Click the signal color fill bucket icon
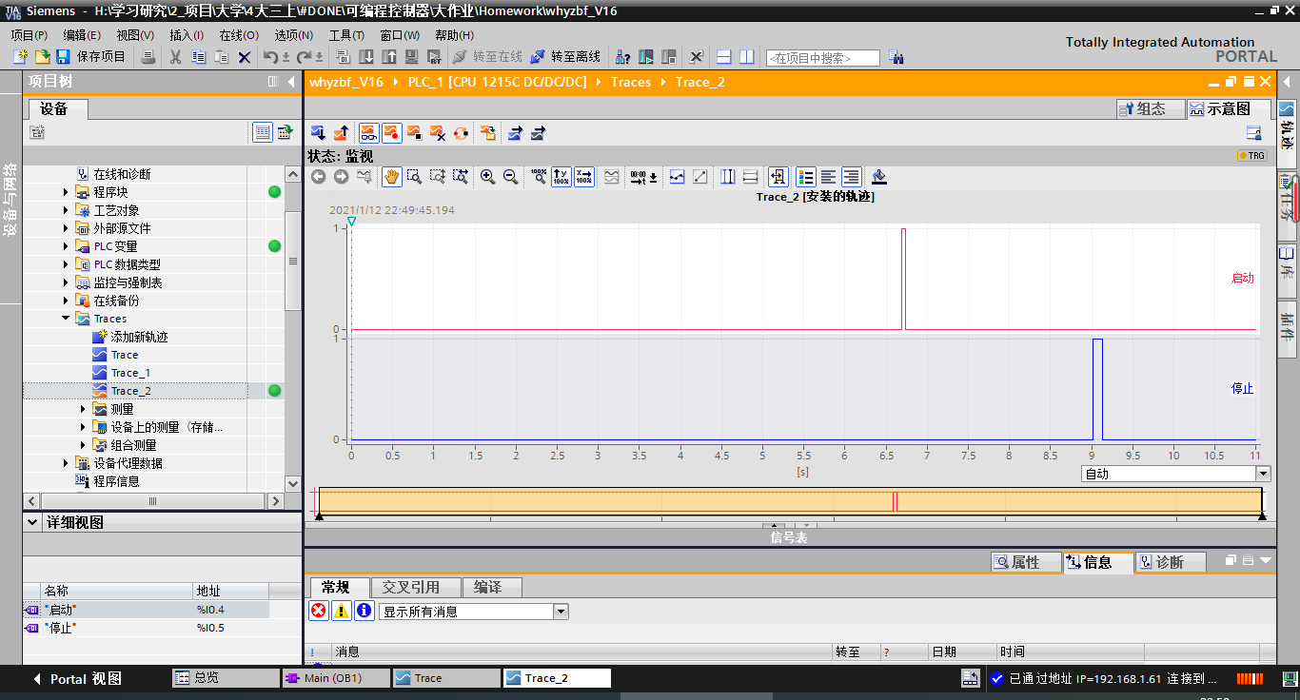The image size is (1300, 700). [x=879, y=177]
